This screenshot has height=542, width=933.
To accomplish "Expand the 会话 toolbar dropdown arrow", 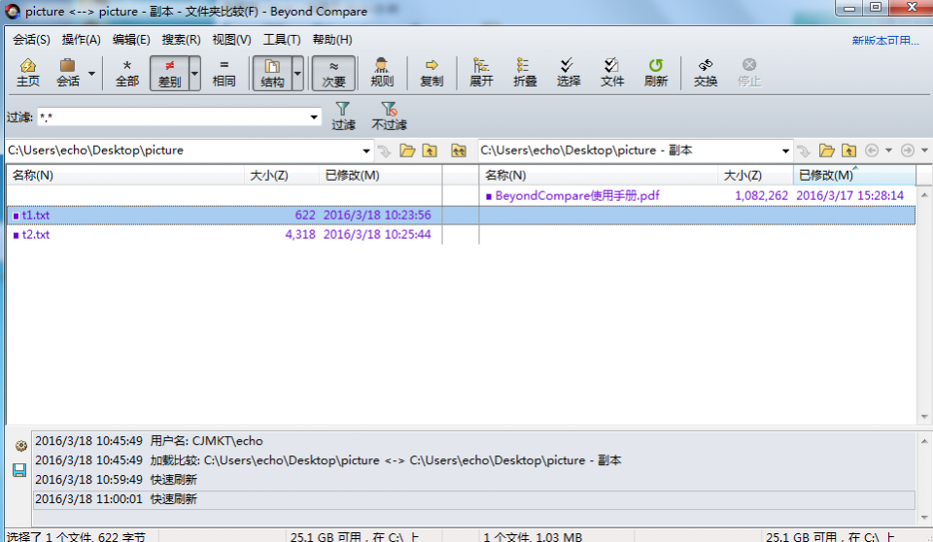I will [x=91, y=73].
